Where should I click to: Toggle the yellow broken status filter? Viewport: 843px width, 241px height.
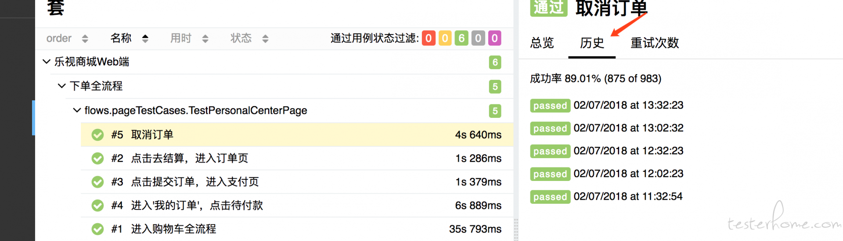[x=445, y=39]
